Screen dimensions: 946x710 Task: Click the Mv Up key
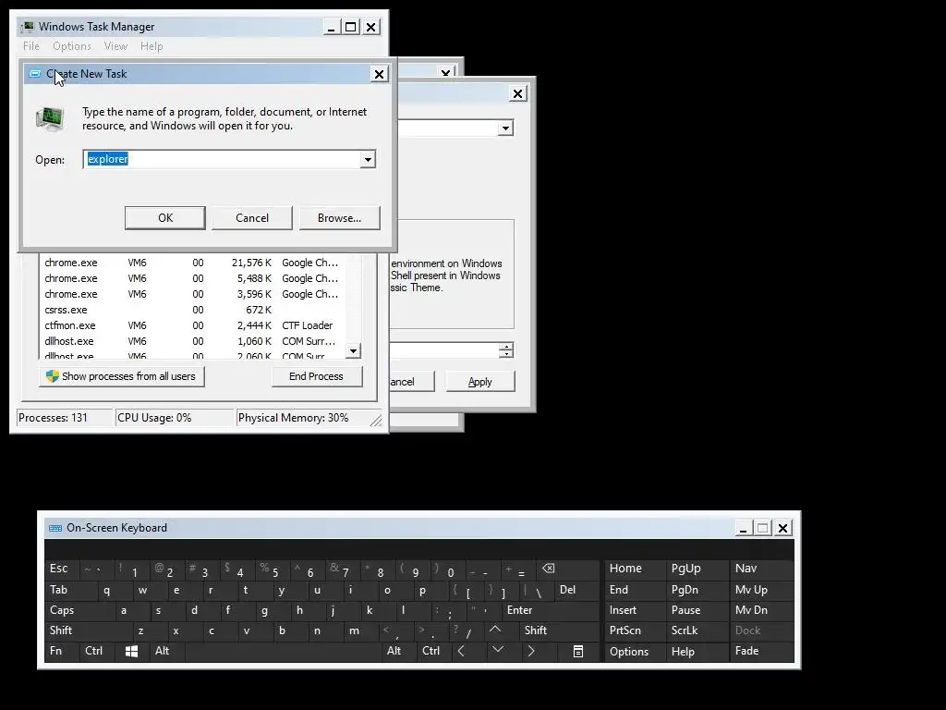pyautogui.click(x=761, y=590)
